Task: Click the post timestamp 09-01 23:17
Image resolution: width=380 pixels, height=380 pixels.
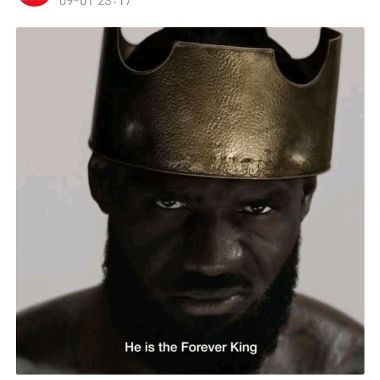Action: (x=95, y=3)
